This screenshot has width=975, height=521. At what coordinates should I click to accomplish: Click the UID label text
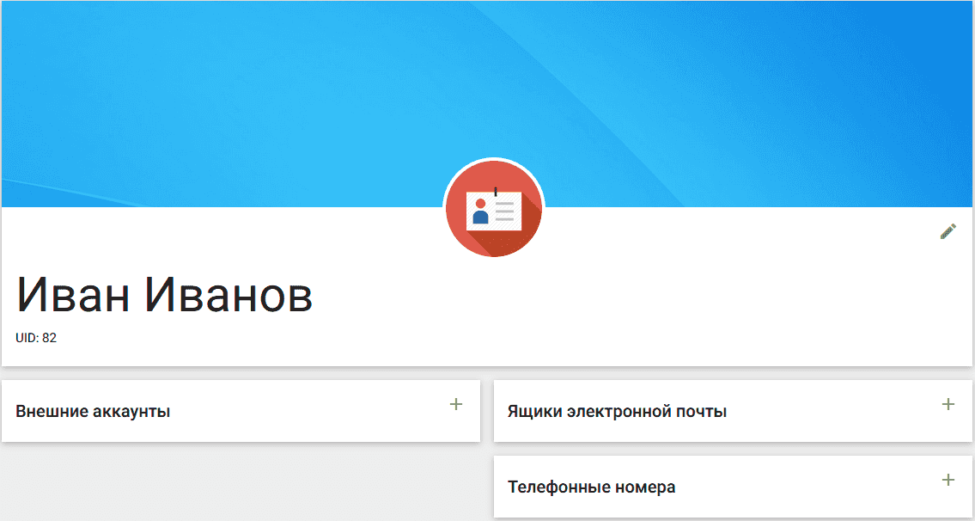27,338
